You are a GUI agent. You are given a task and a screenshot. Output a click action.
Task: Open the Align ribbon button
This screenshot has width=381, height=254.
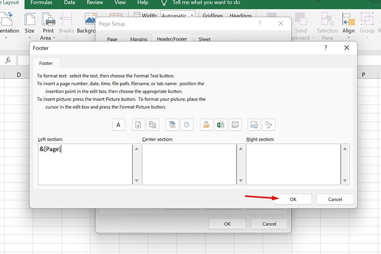(x=348, y=26)
